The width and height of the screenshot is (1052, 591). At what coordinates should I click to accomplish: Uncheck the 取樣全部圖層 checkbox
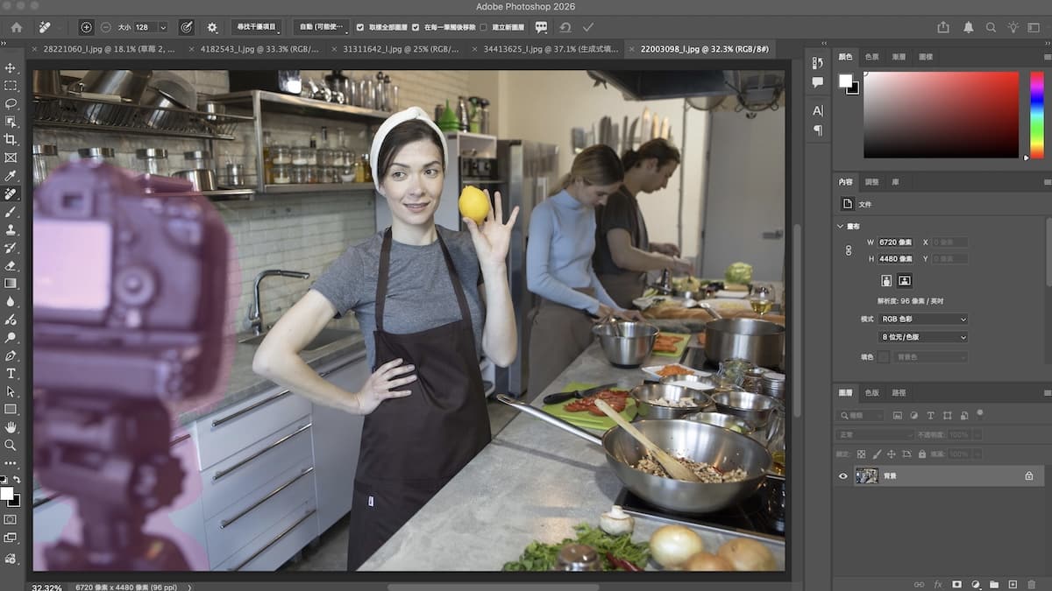click(360, 27)
